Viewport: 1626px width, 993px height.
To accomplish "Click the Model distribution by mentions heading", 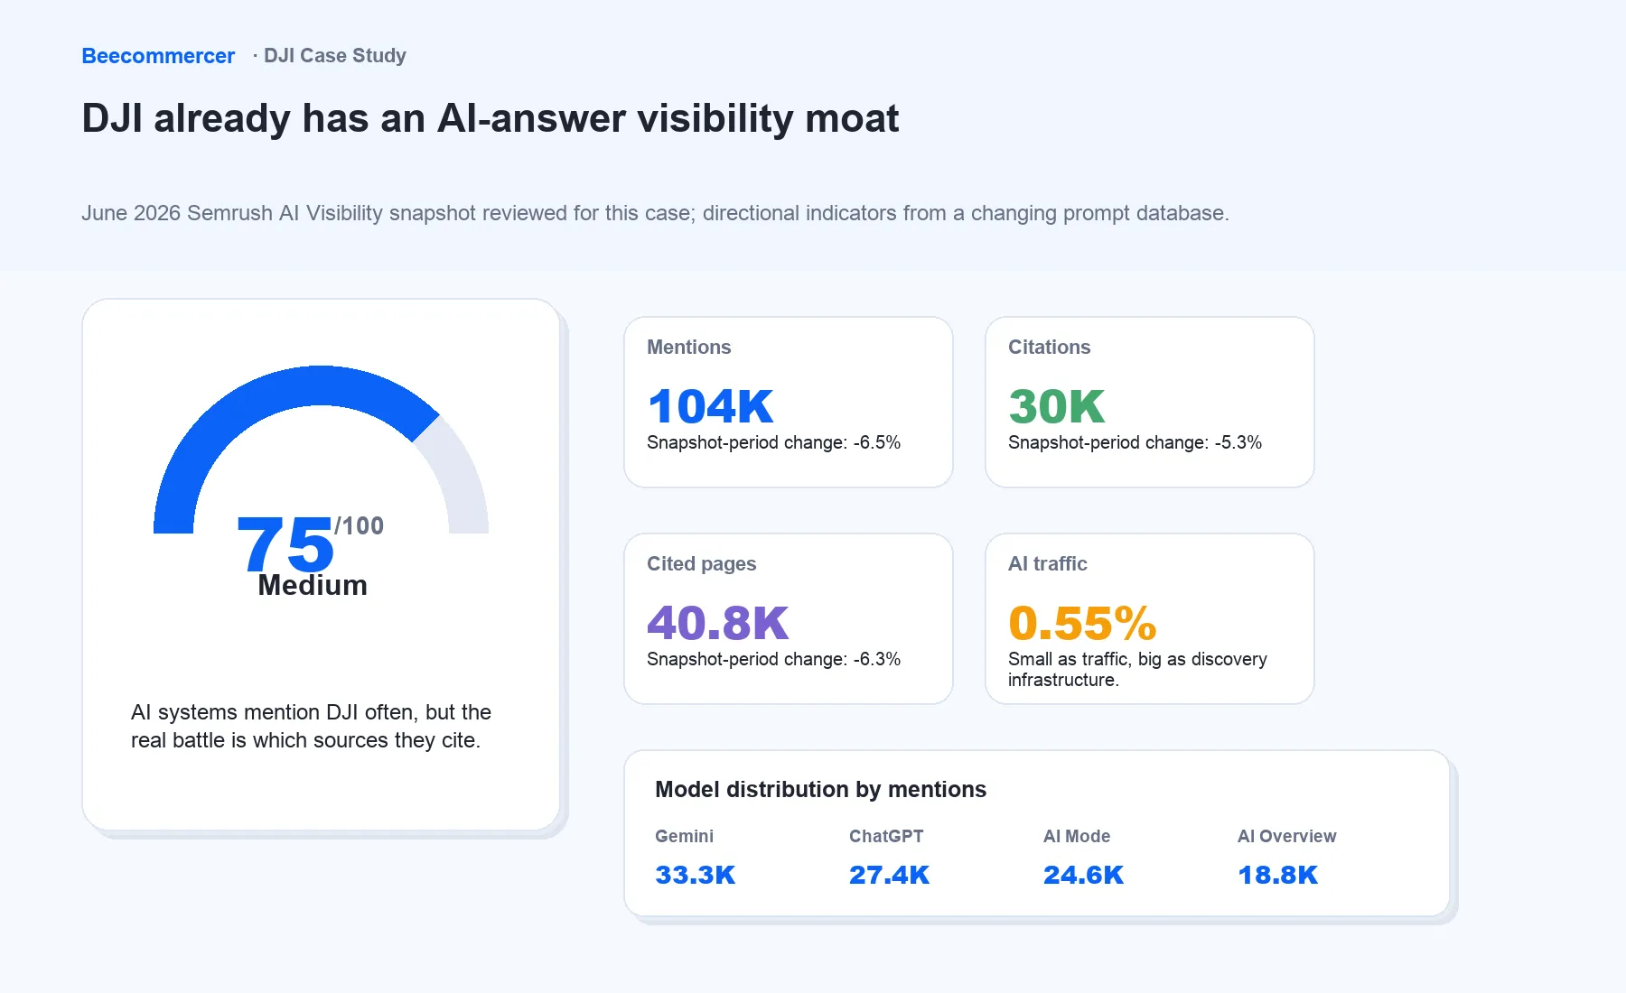I will pos(820,790).
